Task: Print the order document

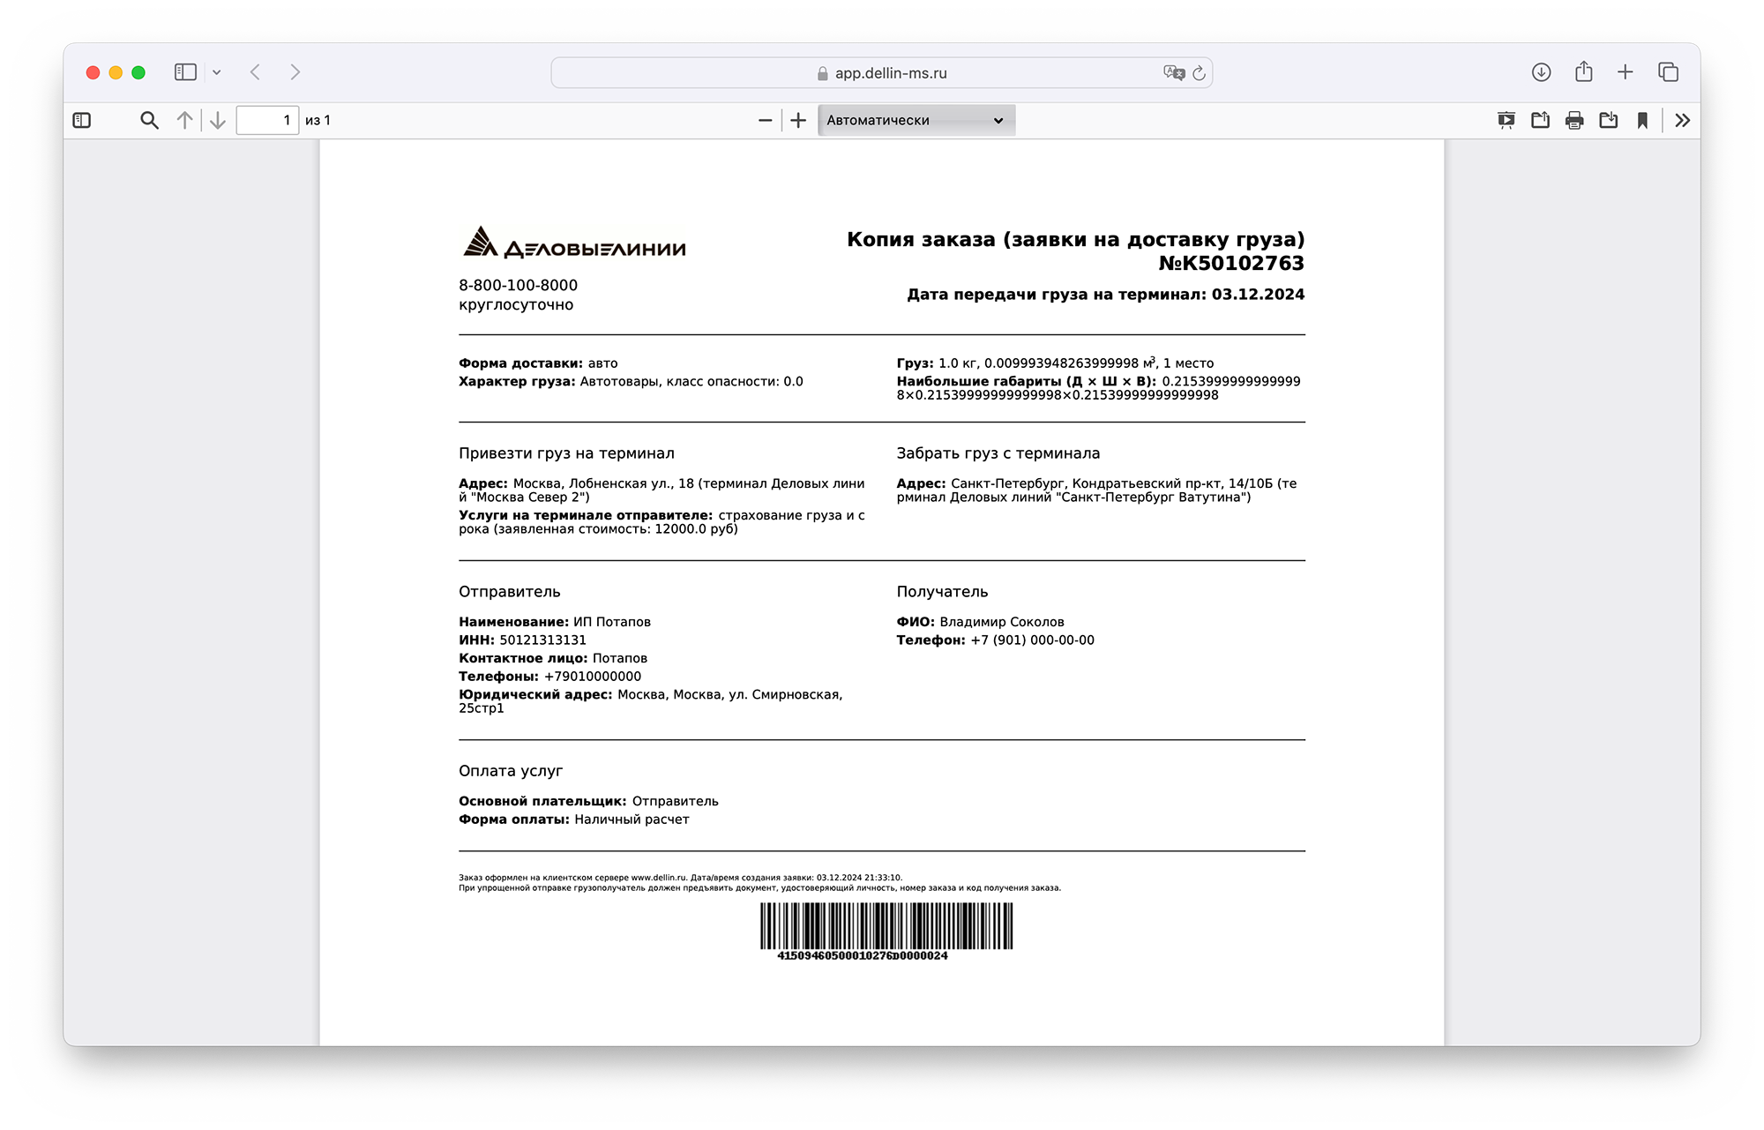Action: click(1574, 120)
